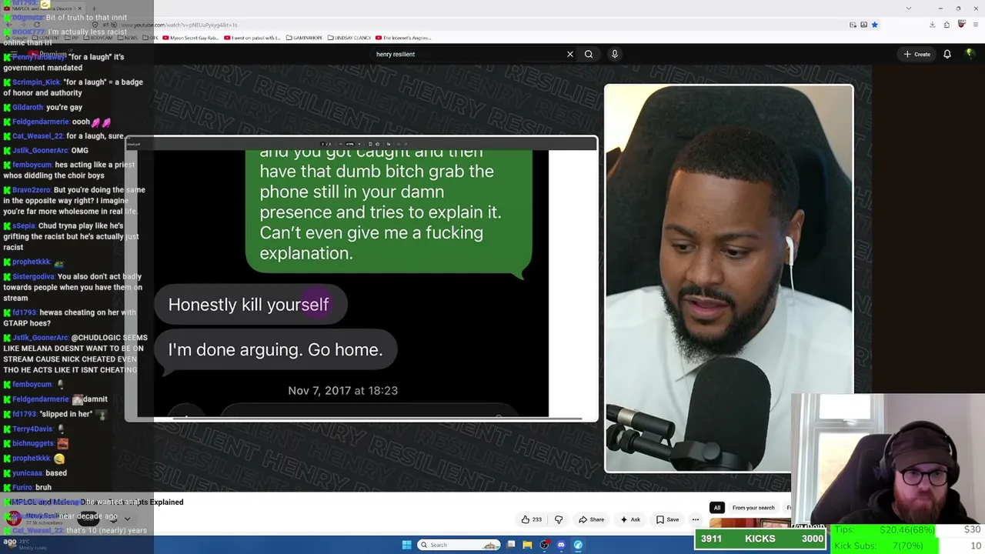Click chat username 'Furiro'
Viewport: 985px width, 554px height.
point(22,488)
